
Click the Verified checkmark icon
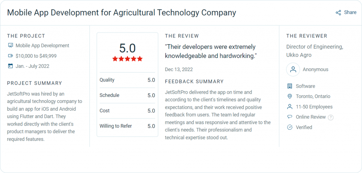[x=290, y=127]
